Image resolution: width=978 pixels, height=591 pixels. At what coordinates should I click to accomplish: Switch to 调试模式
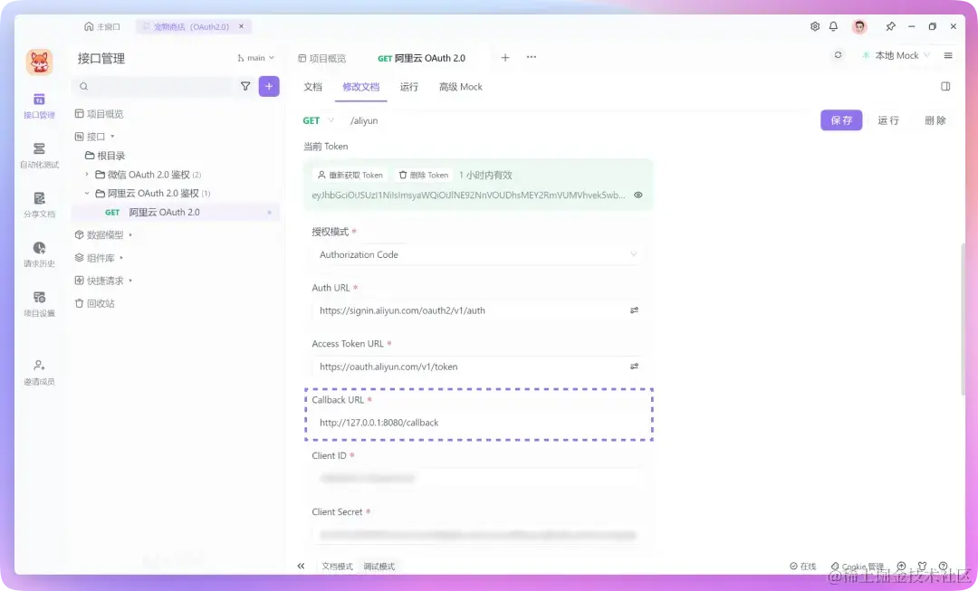point(379,566)
